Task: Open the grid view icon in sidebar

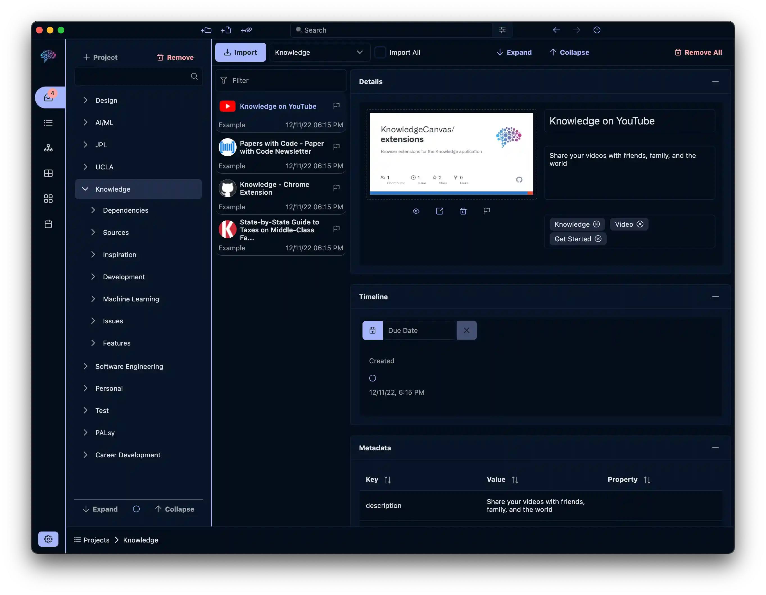Action: [x=48, y=199]
